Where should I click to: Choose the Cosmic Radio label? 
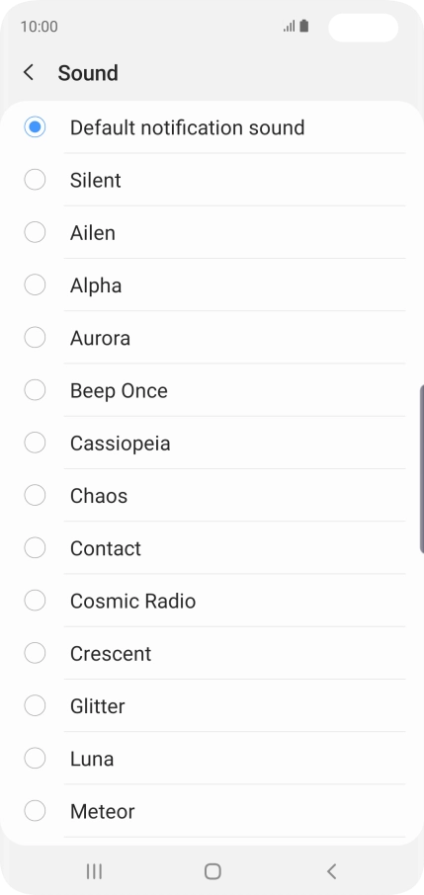[x=132, y=601]
